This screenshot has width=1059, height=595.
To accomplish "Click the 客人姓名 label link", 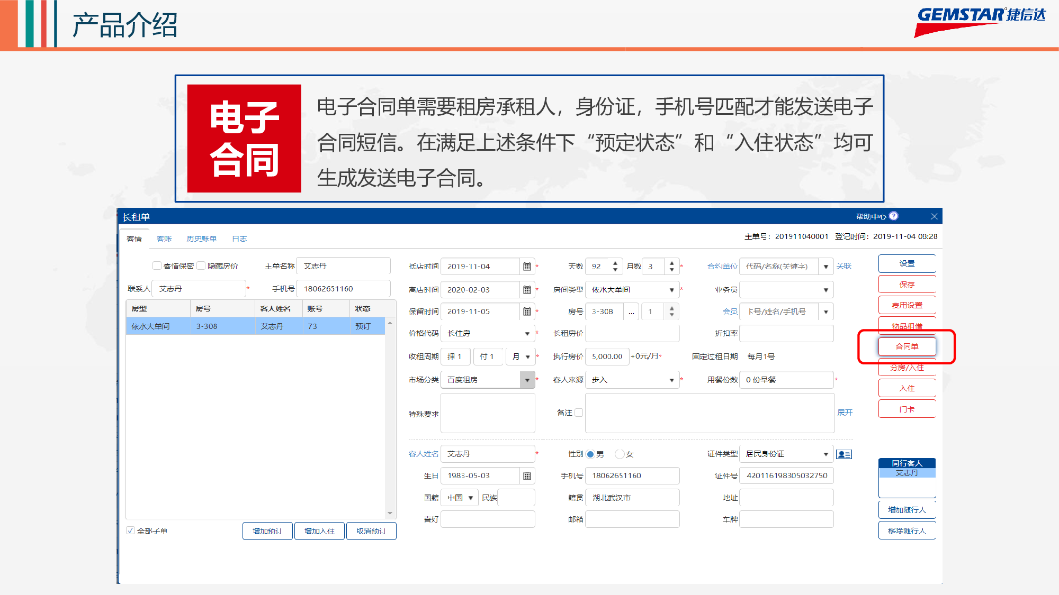I will click(x=424, y=454).
